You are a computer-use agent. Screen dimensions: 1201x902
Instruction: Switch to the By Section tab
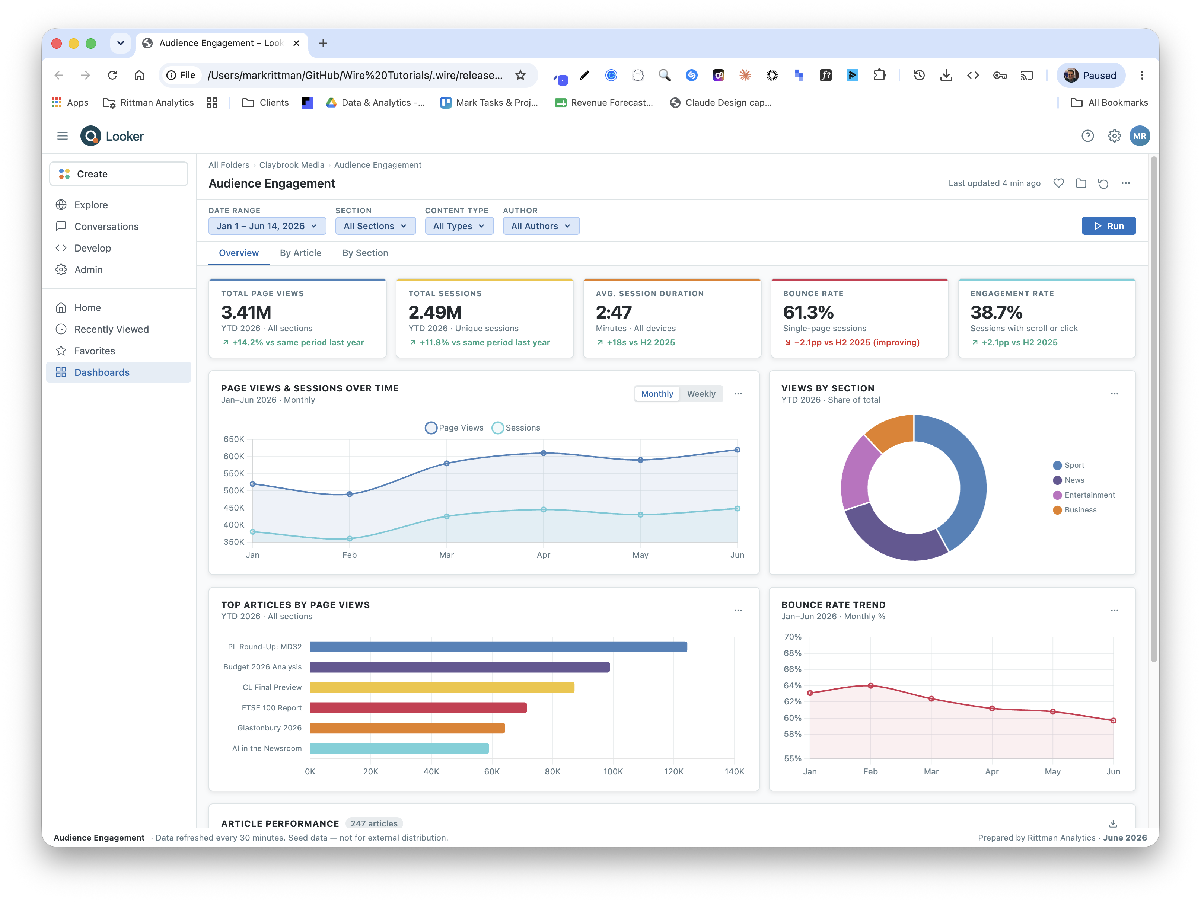pos(365,253)
